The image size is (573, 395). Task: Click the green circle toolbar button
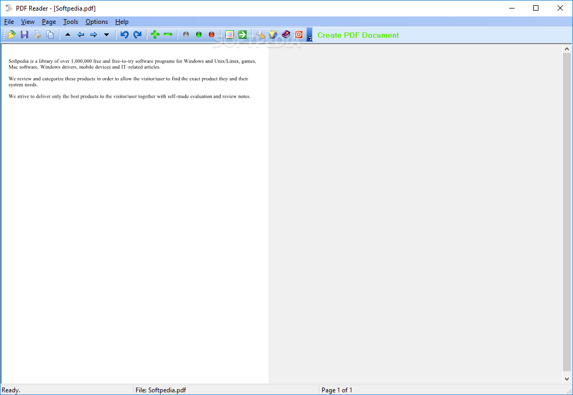pyautogui.click(x=199, y=35)
